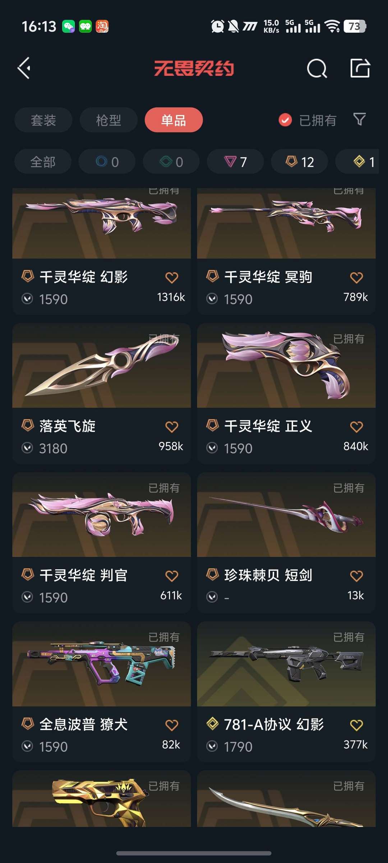Open the filter funnel icon

[359, 119]
